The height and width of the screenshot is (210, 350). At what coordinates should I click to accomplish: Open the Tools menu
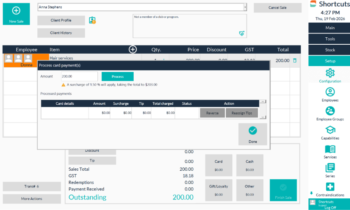[330, 39]
